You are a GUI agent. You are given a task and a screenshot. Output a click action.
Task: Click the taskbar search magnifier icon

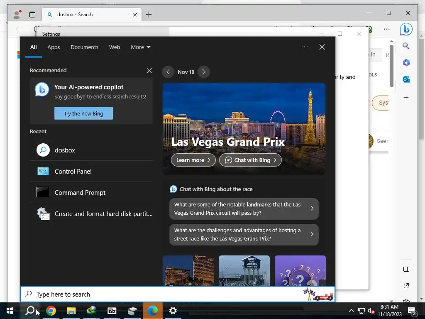pyautogui.click(x=30, y=311)
